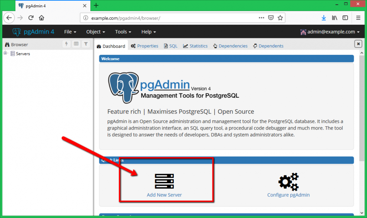Open Firefox downloads arrow icon
Screen dimensions: 367x218
[323, 18]
